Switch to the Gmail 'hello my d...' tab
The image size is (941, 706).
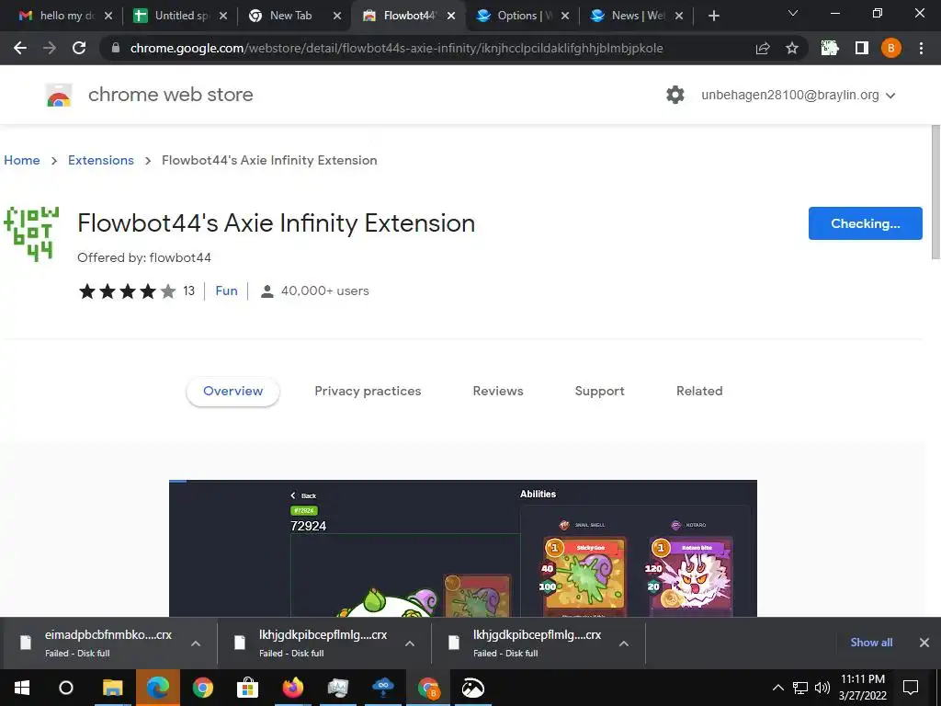coord(58,17)
